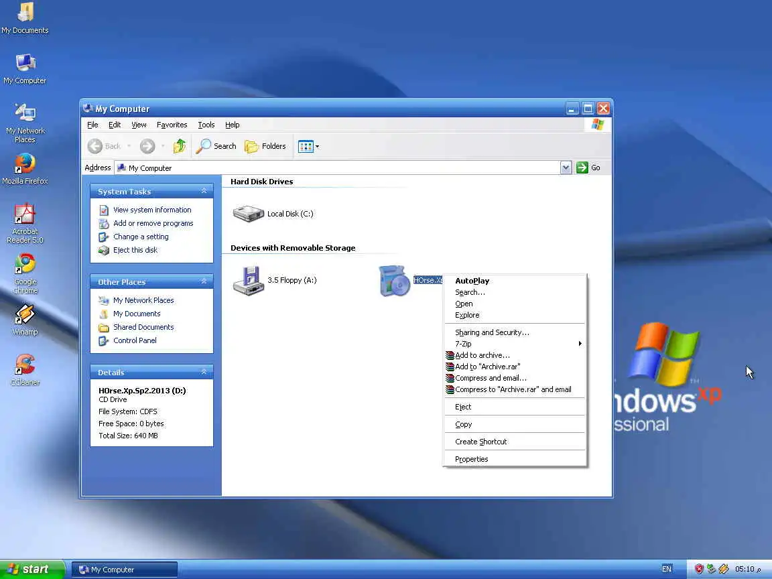Choose Properties from context menu
772x579 pixels.
(x=515, y=459)
